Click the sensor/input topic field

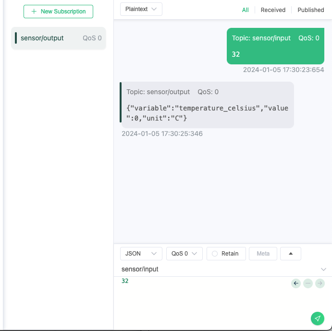(x=220, y=269)
